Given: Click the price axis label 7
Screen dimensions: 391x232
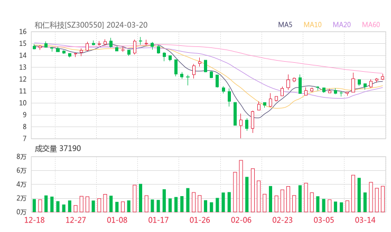Looking at the screenshot, I should pyautogui.click(x=24, y=139).
